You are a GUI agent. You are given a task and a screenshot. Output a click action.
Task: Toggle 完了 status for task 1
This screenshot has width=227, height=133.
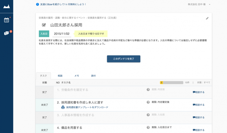(44, 92)
